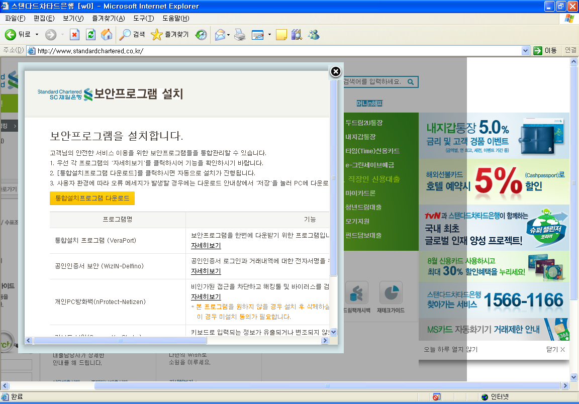Select 두드림2U통장 in green menu
This screenshot has width=579, height=404.
coord(364,123)
